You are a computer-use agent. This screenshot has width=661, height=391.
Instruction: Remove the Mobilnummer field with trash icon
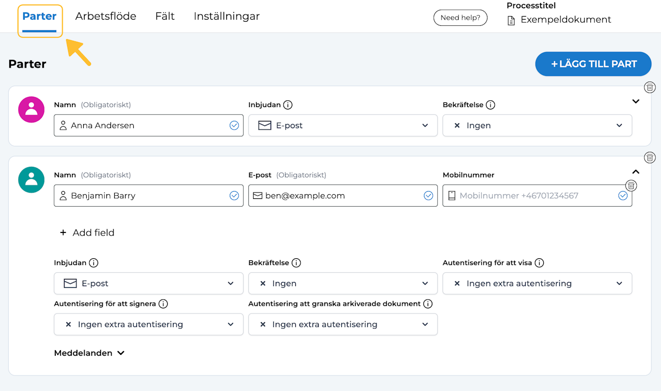[631, 185]
